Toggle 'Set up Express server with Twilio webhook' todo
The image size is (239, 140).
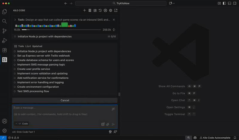15,56
